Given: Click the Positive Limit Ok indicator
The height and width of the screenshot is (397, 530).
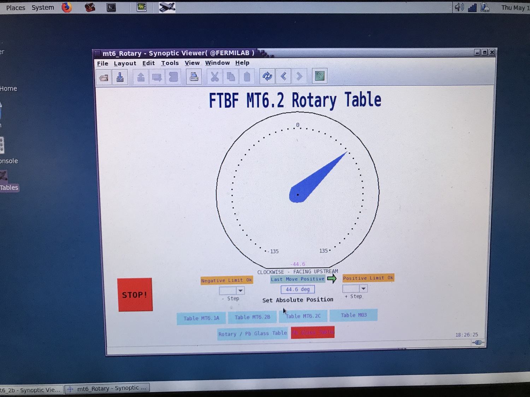Looking at the screenshot, I should 368,278.
